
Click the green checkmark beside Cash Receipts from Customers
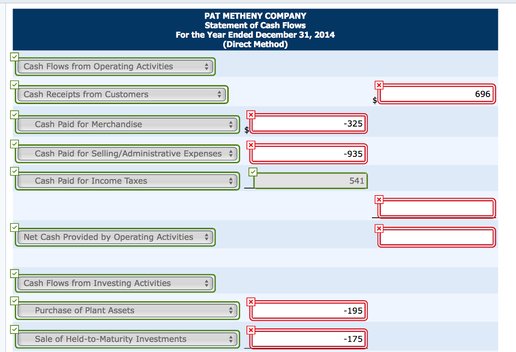pos(14,84)
